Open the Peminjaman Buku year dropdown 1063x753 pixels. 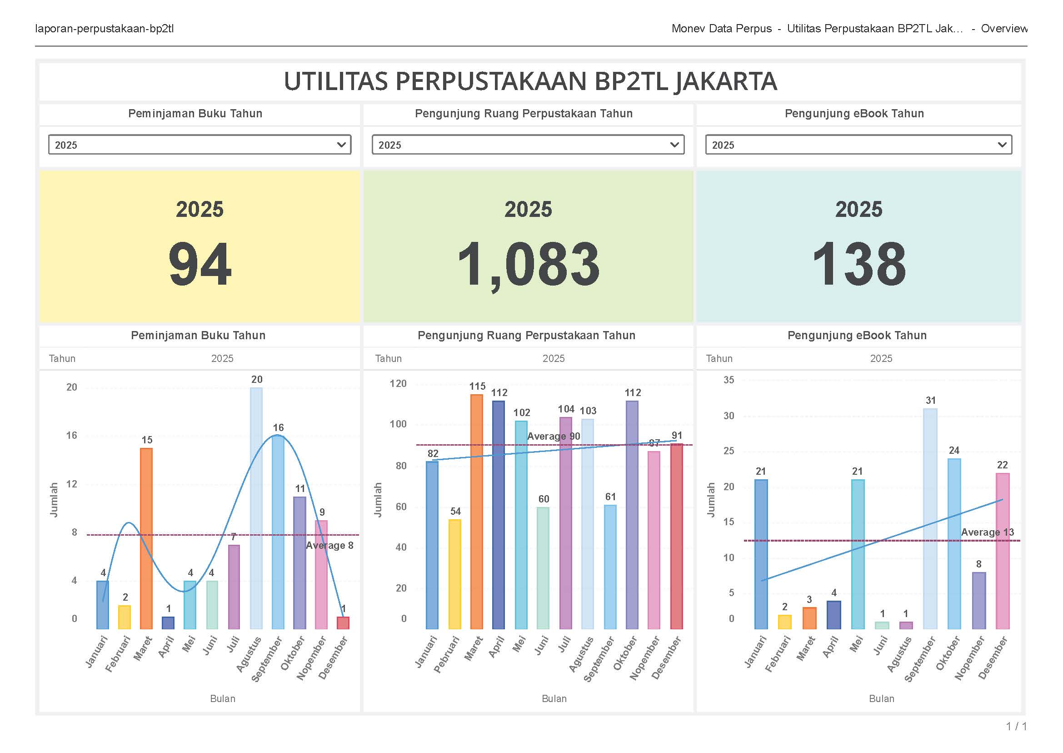coord(199,145)
